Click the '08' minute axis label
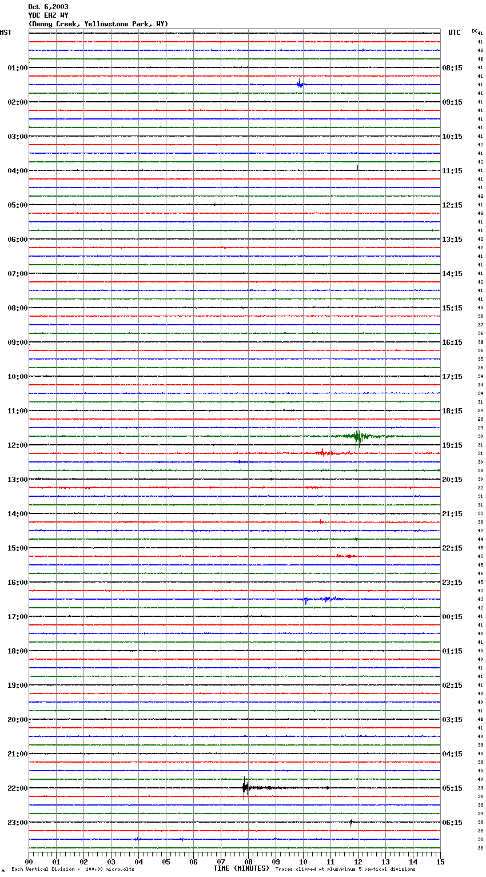 (x=248, y=862)
